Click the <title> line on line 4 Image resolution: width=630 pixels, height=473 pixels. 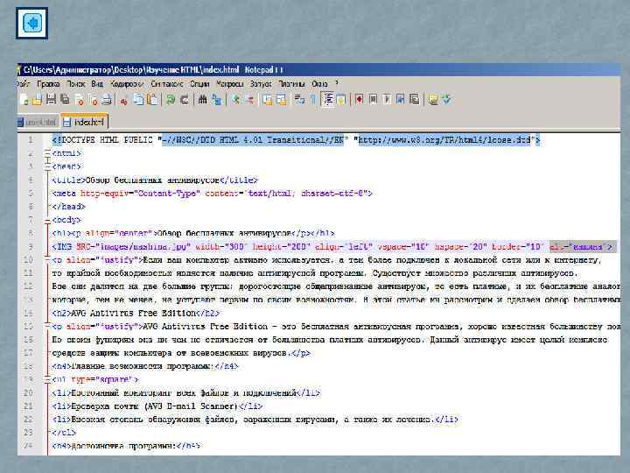(155, 180)
